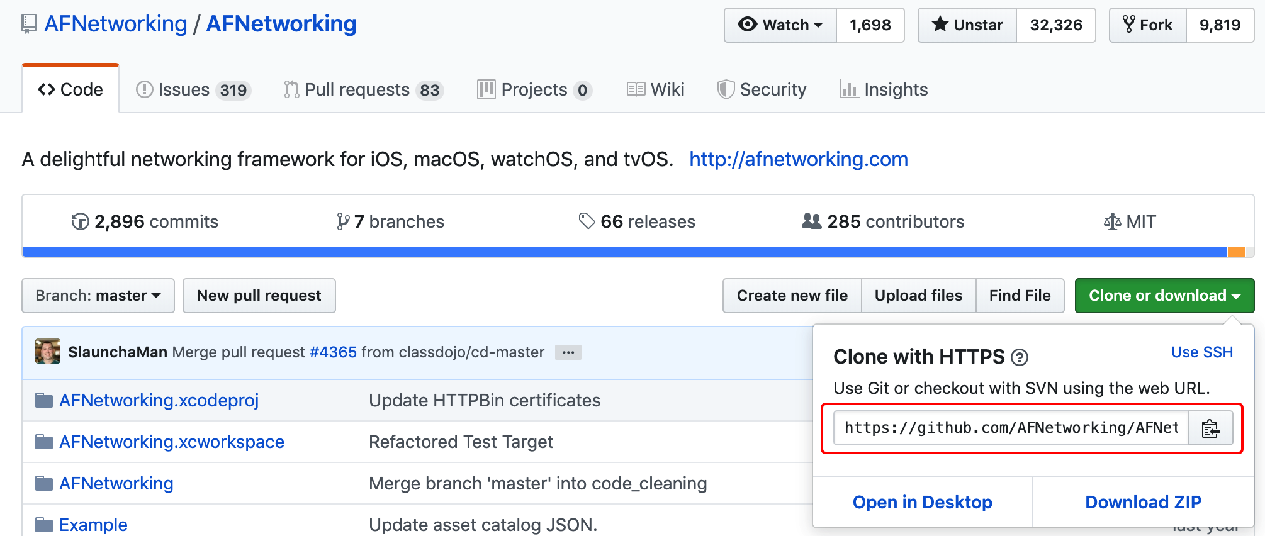
Task: Click SlaunchaMan's avatar thumbnail
Action: [48, 352]
